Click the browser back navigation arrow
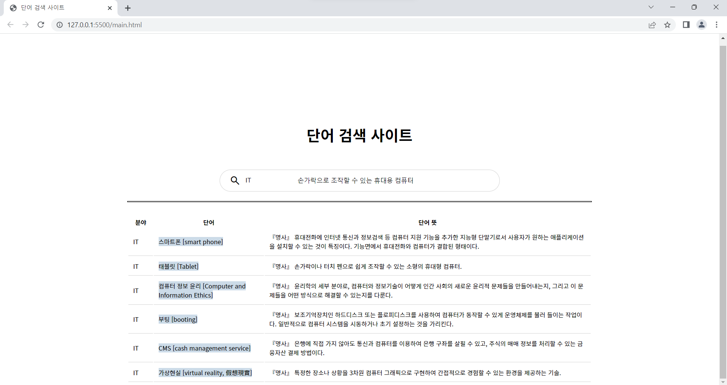The image size is (727, 385). 10,25
